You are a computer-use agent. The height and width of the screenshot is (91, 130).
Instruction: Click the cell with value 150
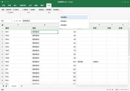[67, 80]
